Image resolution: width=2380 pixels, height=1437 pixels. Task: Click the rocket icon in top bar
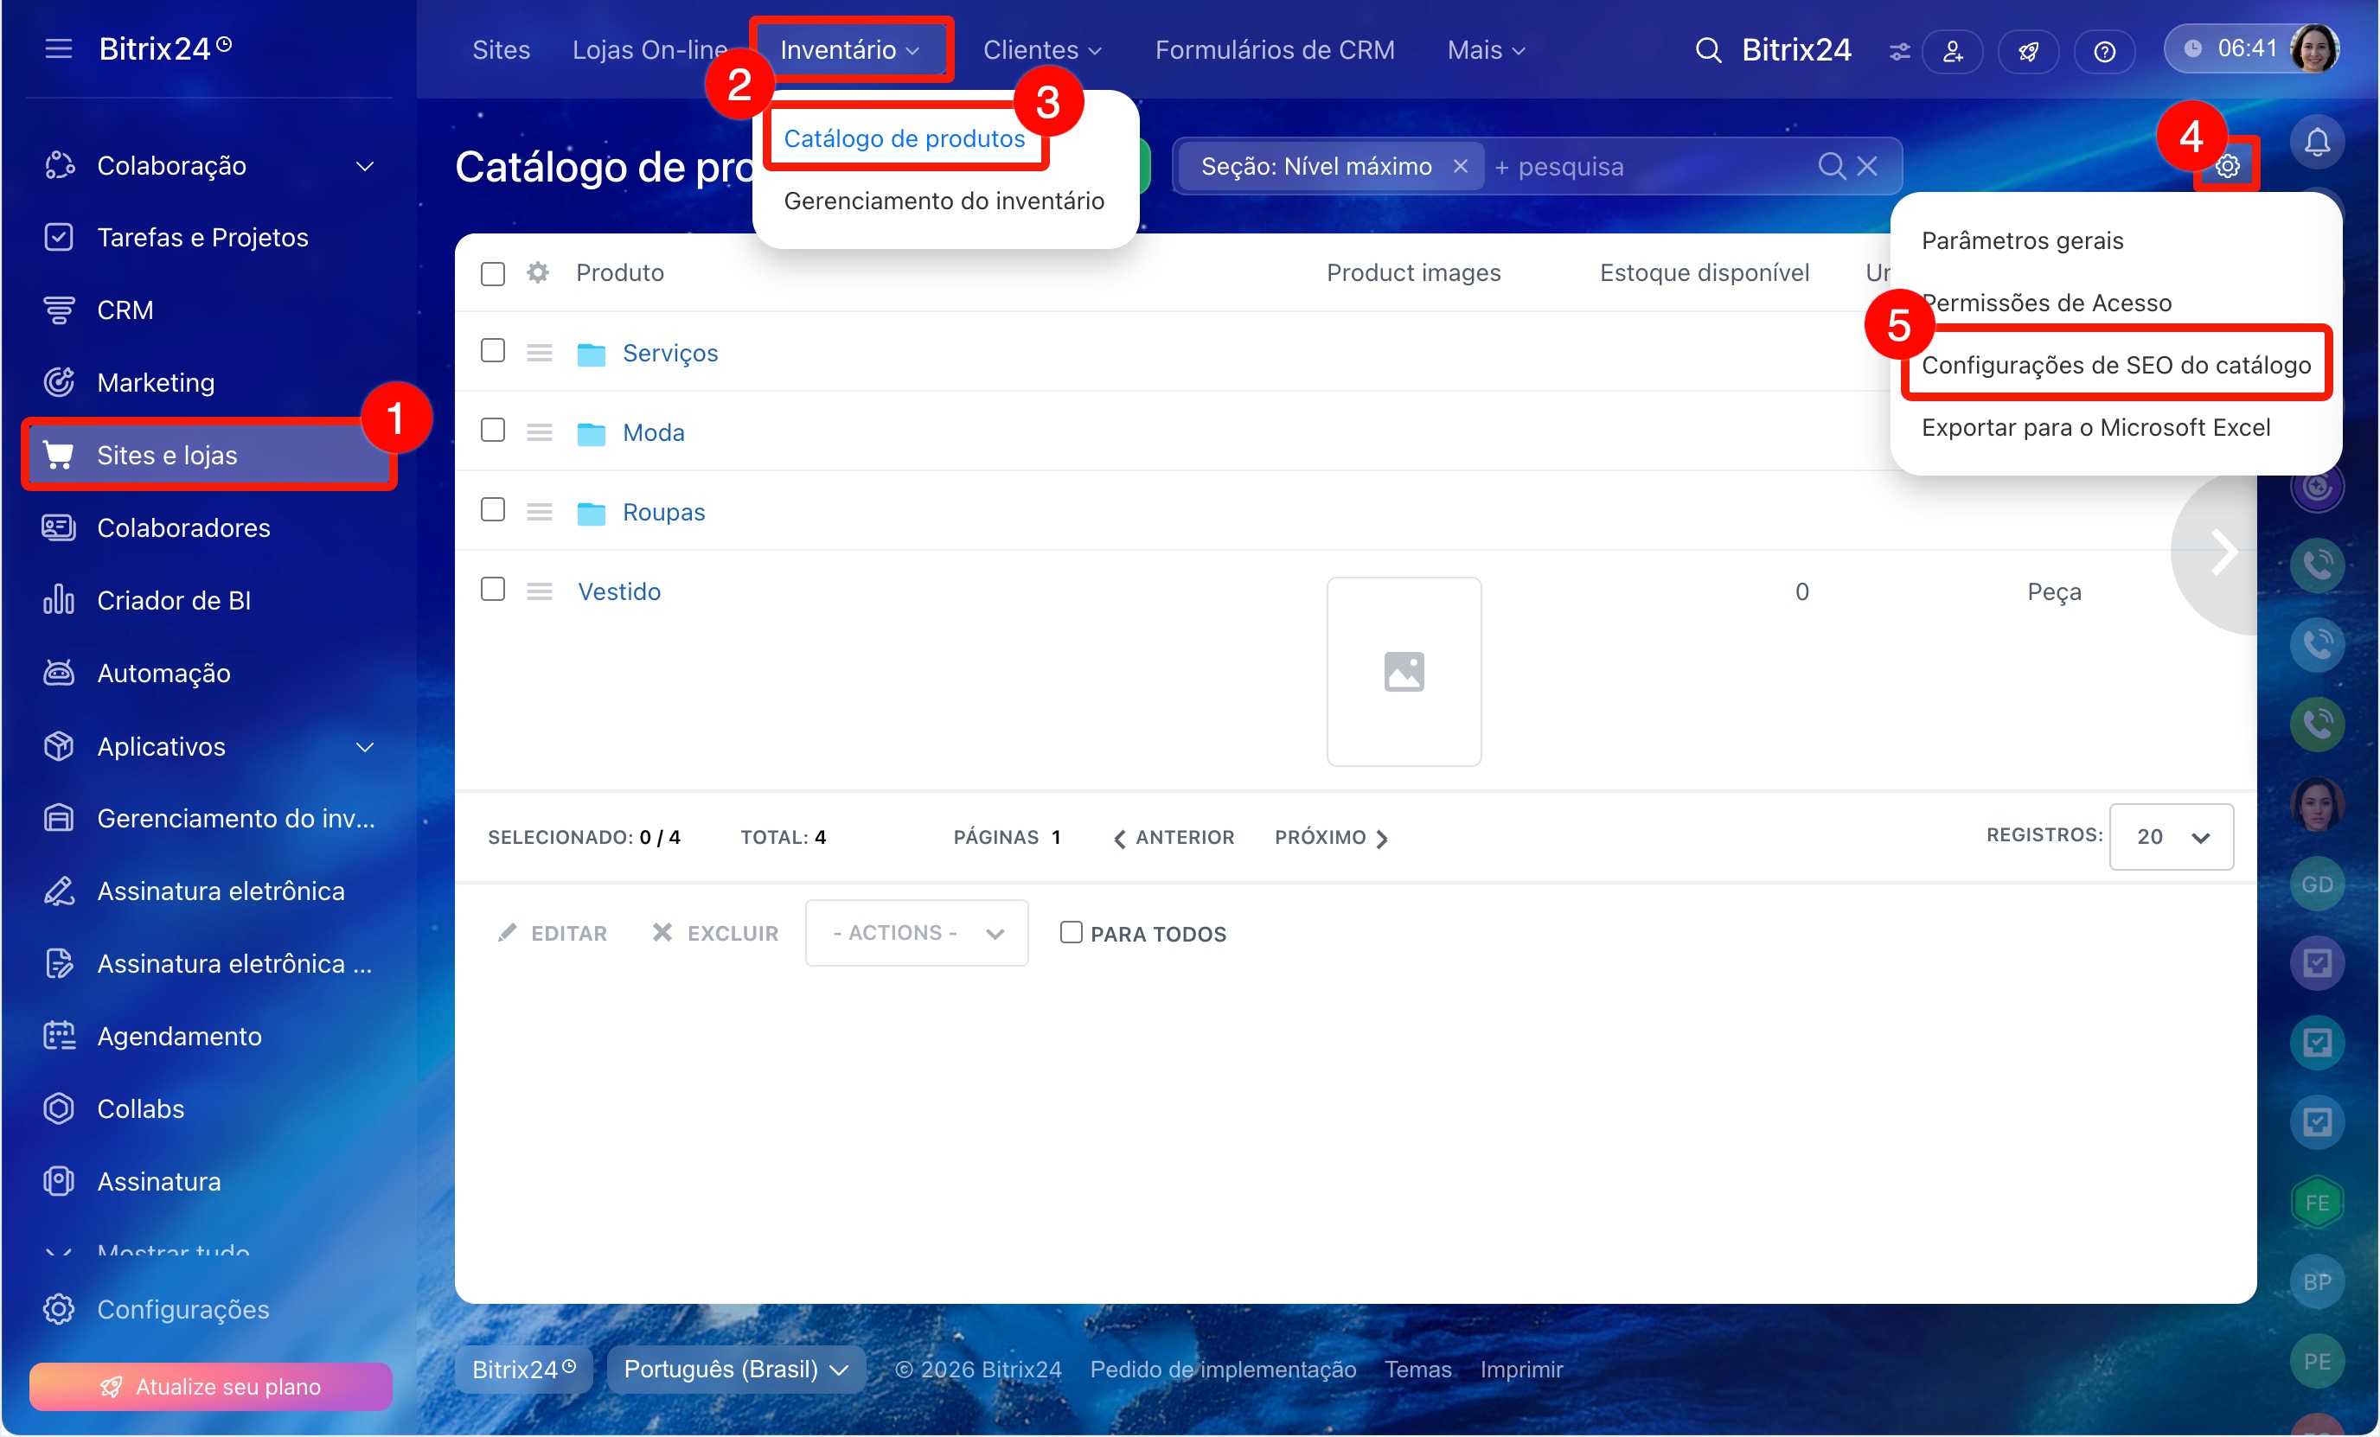pyautogui.click(x=2027, y=51)
